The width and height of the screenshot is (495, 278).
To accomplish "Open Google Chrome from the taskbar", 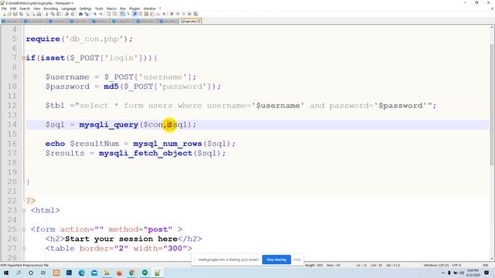I will pyautogui.click(x=132, y=273).
